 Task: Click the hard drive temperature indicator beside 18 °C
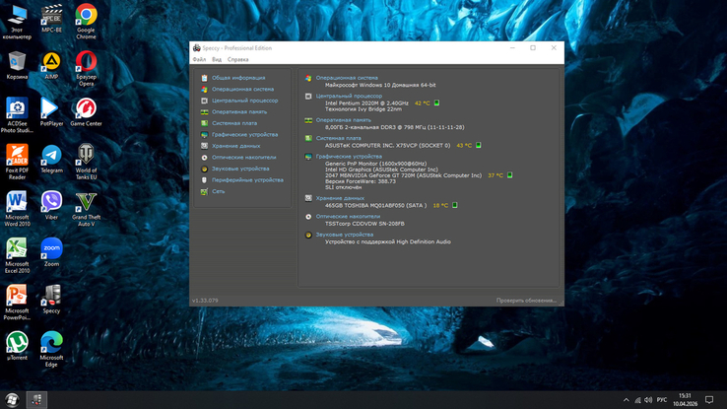click(x=455, y=205)
